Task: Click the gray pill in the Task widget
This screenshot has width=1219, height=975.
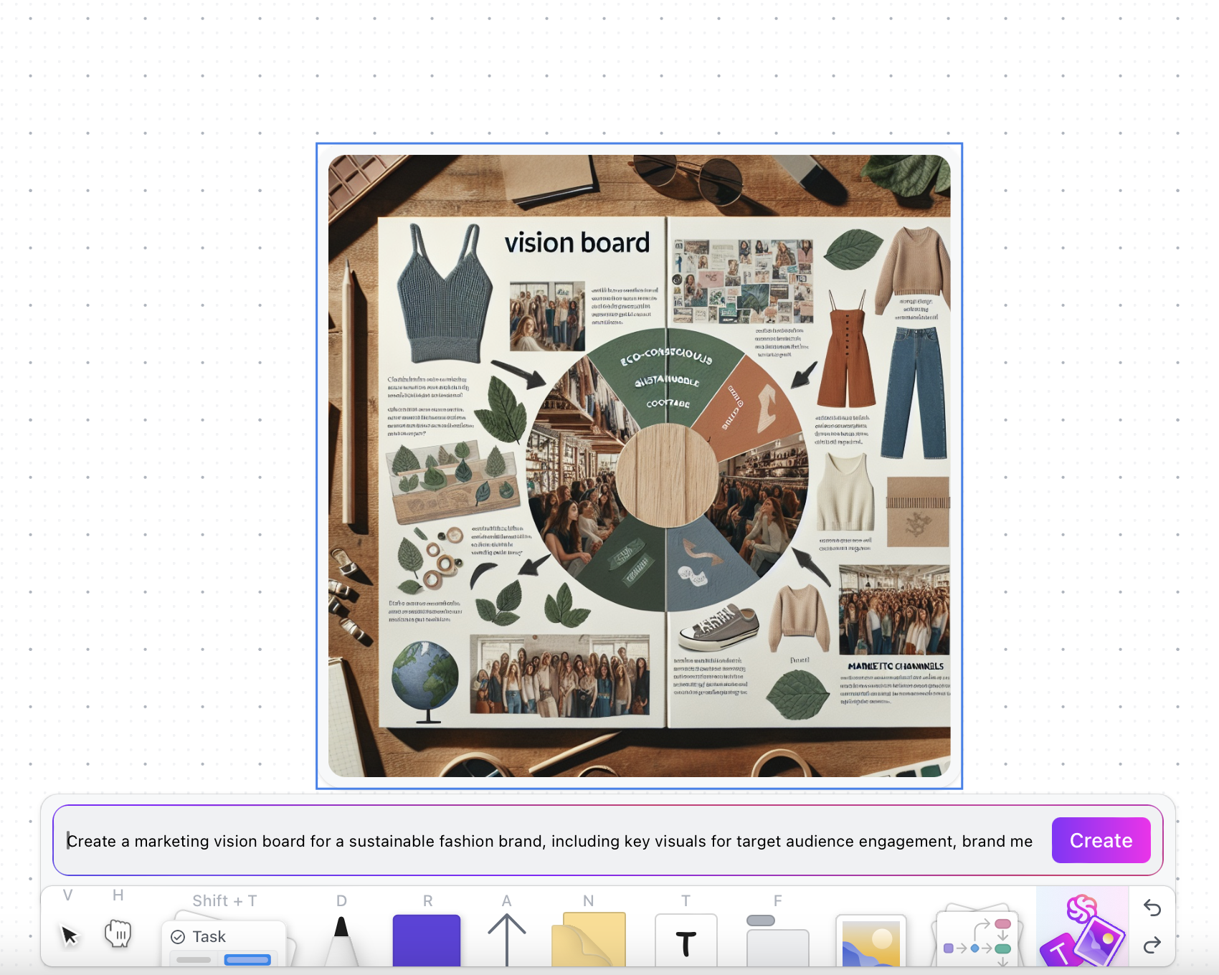Action: point(192,959)
